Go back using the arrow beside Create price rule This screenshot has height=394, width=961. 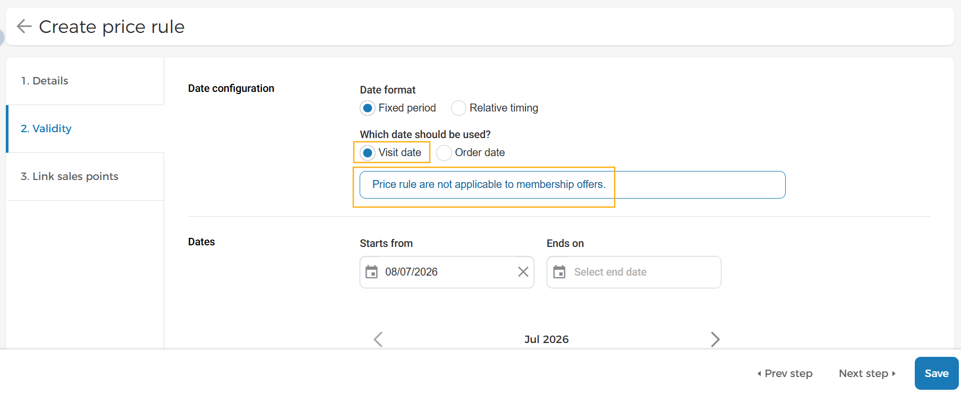point(24,26)
